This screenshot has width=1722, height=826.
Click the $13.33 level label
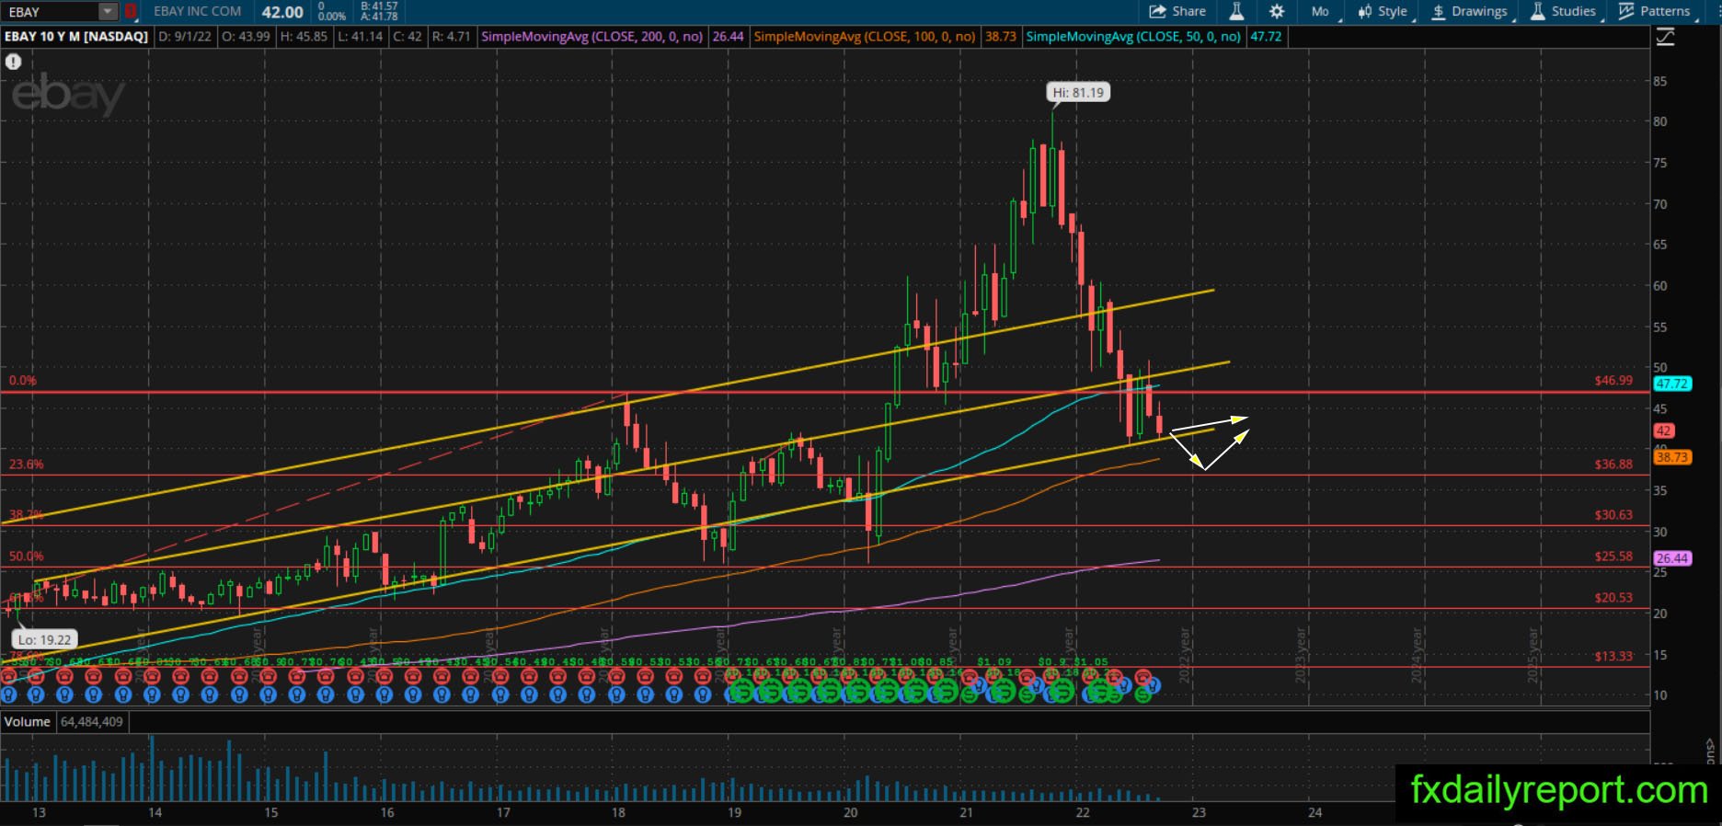pos(1613,656)
